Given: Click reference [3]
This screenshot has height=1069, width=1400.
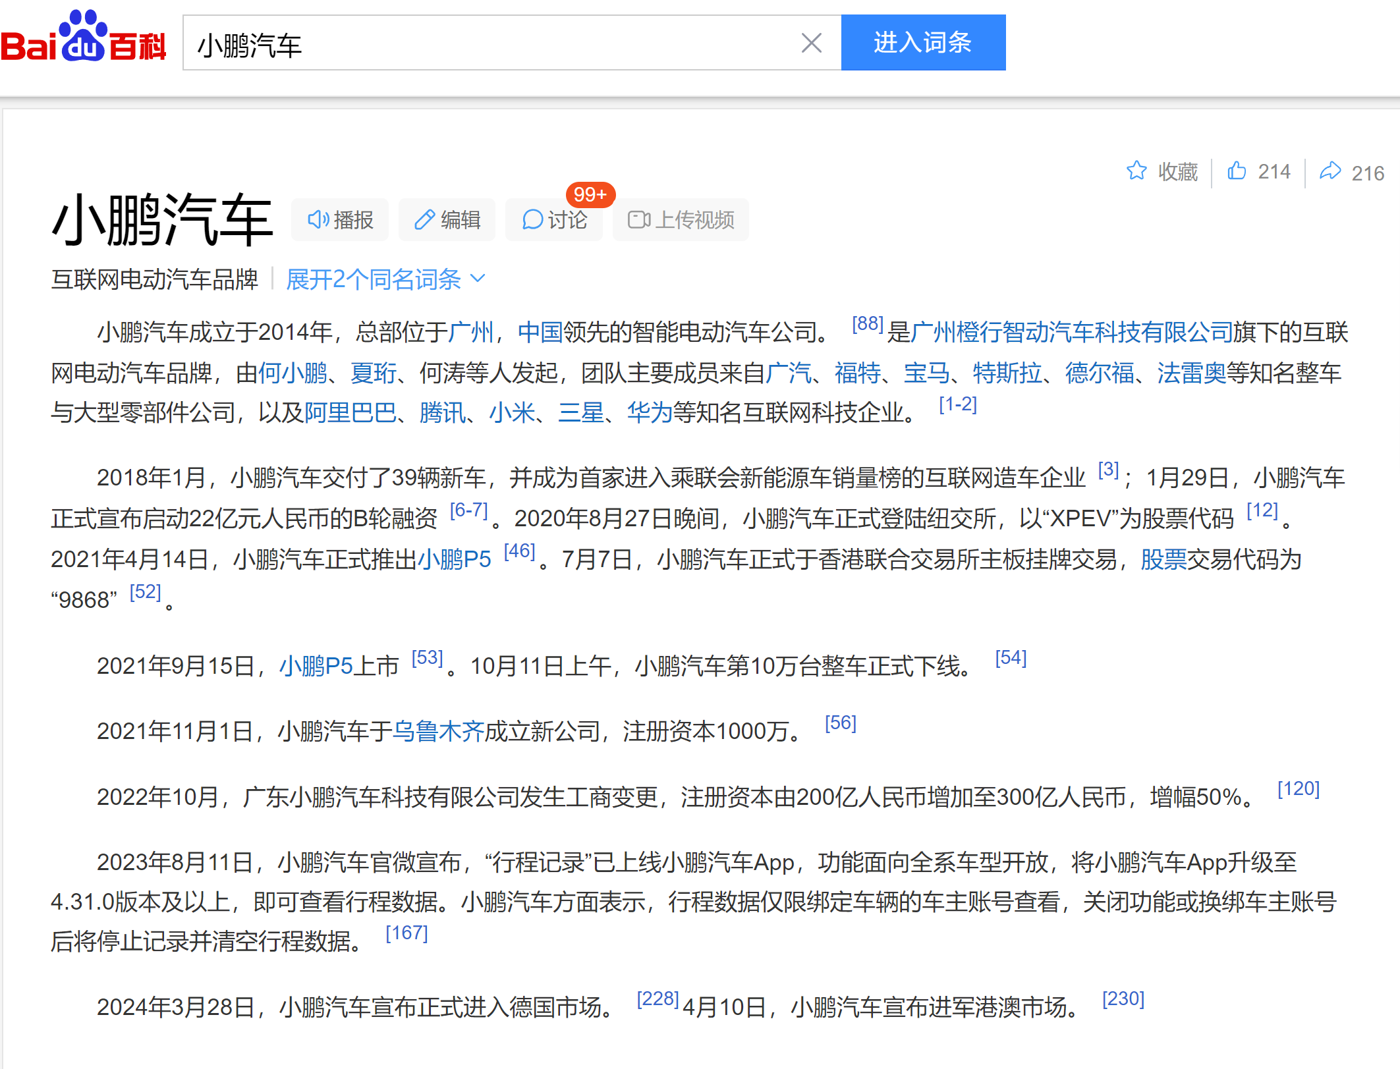Looking at the screenshot, I should click(1108, 470).
